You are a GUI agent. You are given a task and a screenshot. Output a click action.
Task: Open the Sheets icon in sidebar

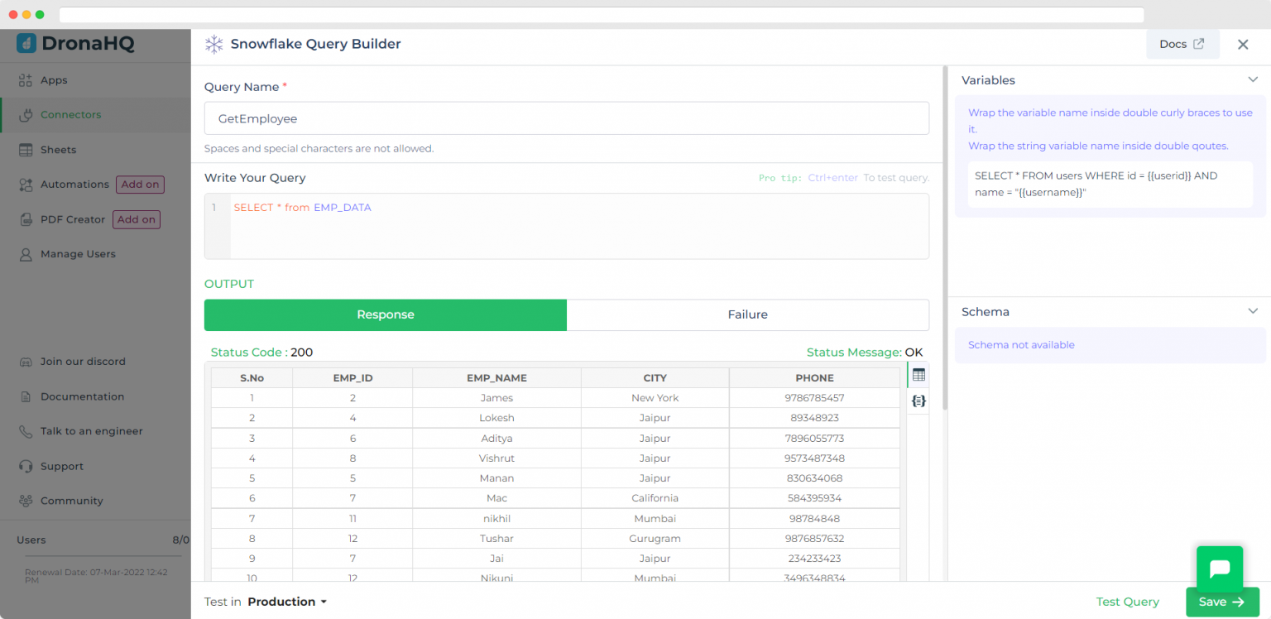click(26, 149)
